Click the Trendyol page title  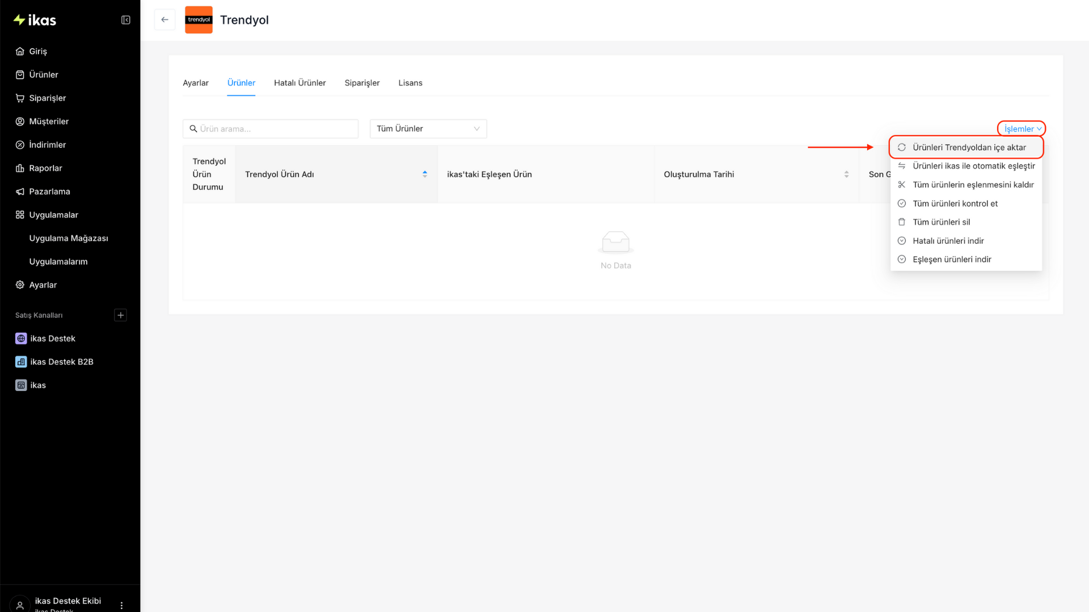244,20
